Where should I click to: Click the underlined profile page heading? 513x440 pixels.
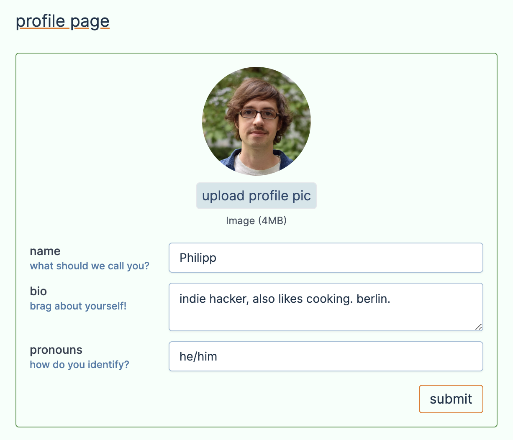pyautogui.click(x=63, y=21)
